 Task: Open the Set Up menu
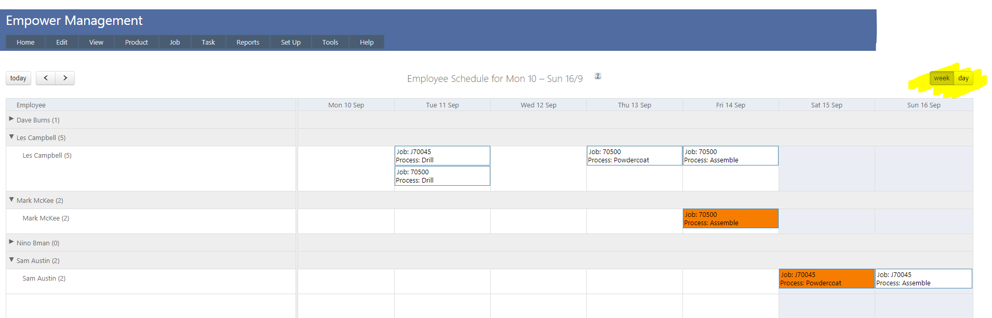click(x=290, y=43)
